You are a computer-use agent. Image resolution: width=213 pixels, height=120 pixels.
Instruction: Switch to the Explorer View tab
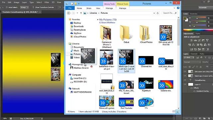click(x=98, y=8)
